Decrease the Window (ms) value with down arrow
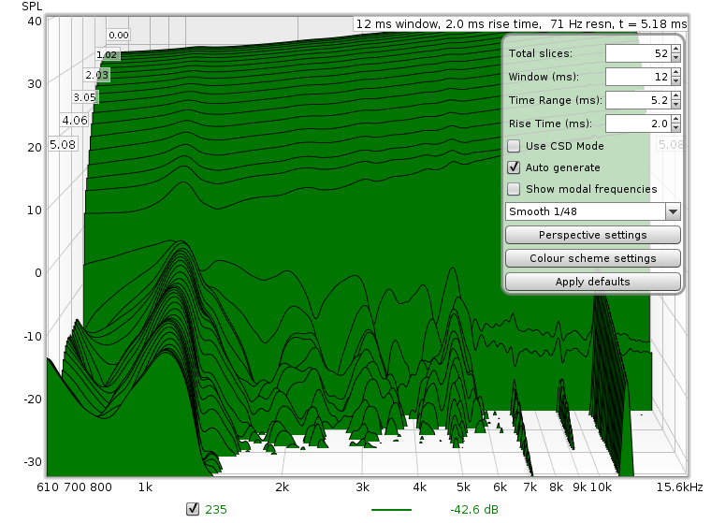This screenshot has width=711, height=523. click(x=675, y=80)
